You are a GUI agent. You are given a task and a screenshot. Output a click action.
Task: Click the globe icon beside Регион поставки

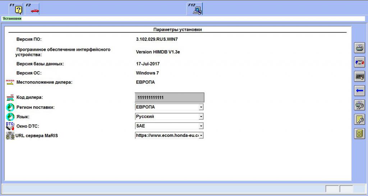(10, 107)
